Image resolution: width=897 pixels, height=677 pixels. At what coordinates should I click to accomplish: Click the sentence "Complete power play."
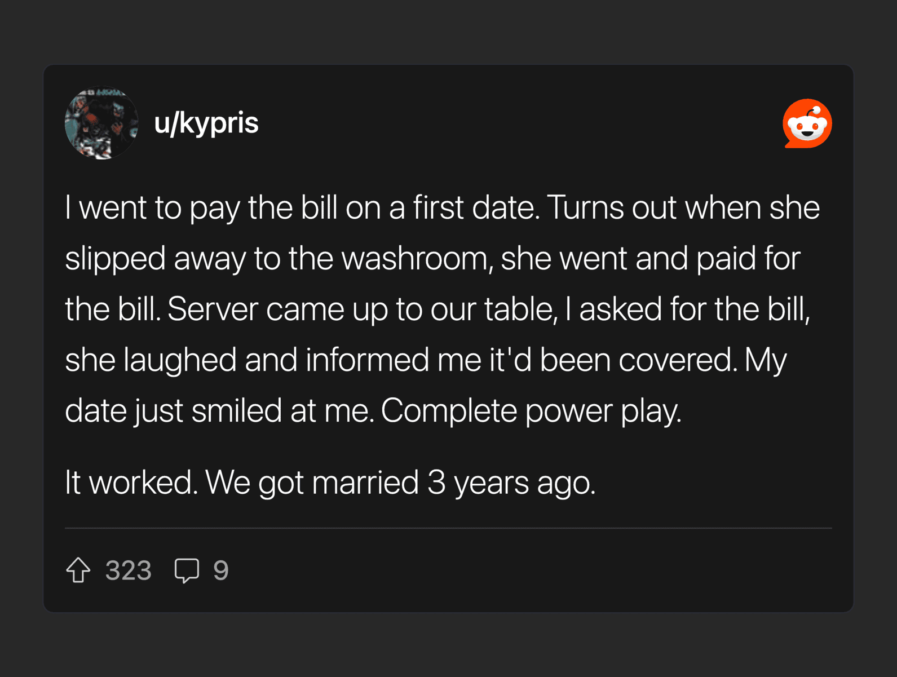coord(531,411)
